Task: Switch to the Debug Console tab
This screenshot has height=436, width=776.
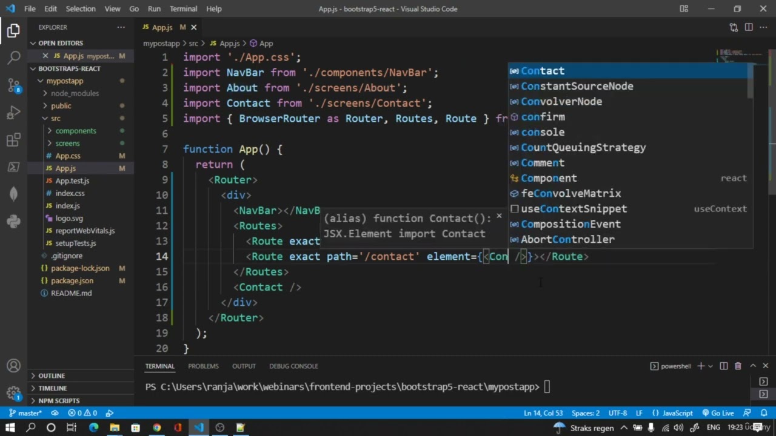Action: pyautogui.click(x=293, y=366)
